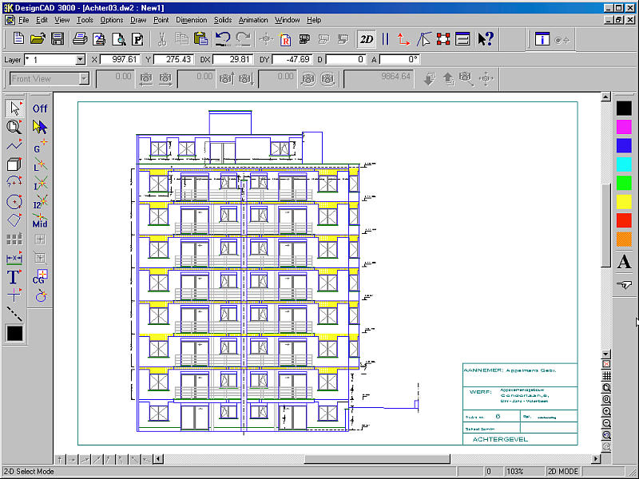Viewport: 639px width, 479px height.
Task: Toggle the 2D mode button
Action: point(367,38)
